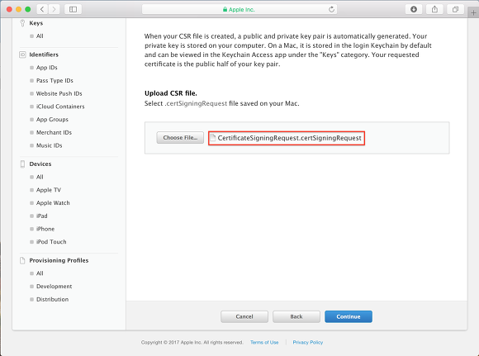Toggle the Safari sidebar button
The height and width of the screenshot is (356, 479).
pos(73,9)
